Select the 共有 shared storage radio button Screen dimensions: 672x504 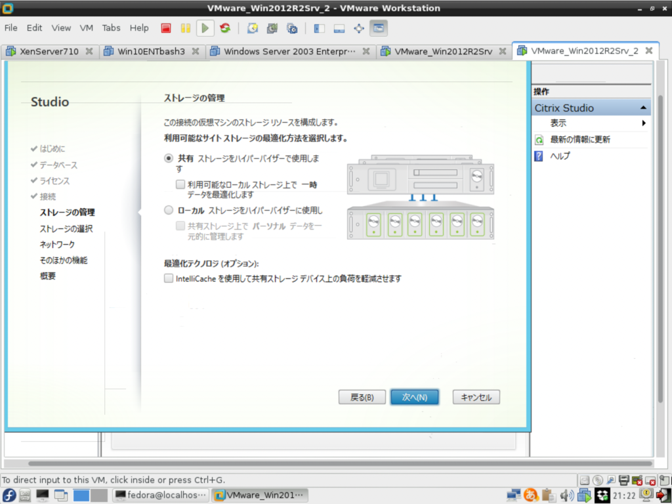click(169, 159)
